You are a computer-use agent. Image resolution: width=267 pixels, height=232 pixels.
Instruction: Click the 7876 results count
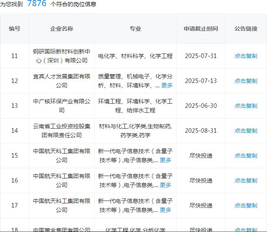point(37,3)
